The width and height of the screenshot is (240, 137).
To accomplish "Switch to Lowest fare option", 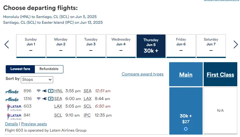I will click(20, 69).
